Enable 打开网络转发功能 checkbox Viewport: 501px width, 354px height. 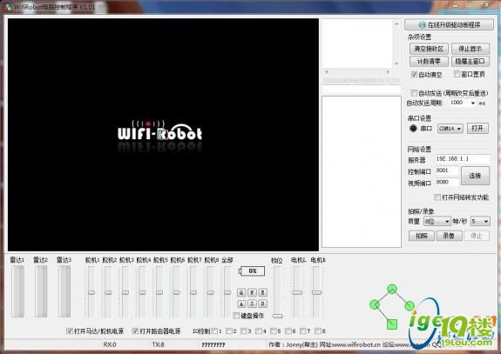click(x=437, y=197)
